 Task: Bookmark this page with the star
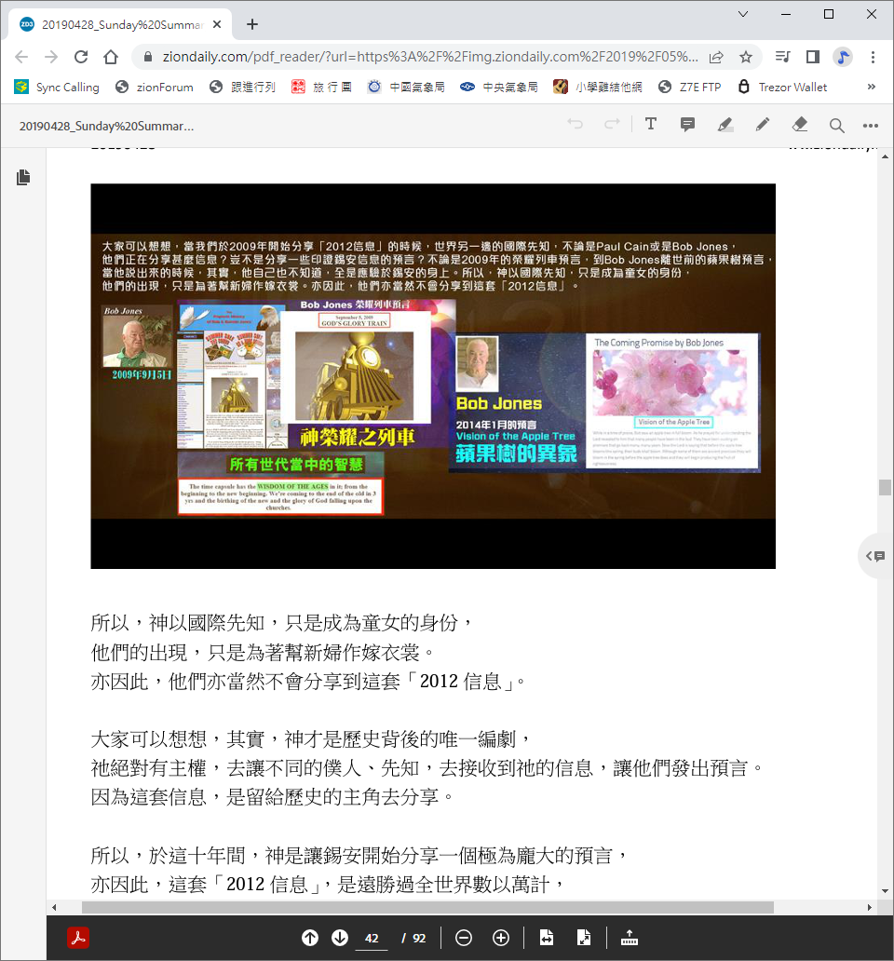(745, 57)
